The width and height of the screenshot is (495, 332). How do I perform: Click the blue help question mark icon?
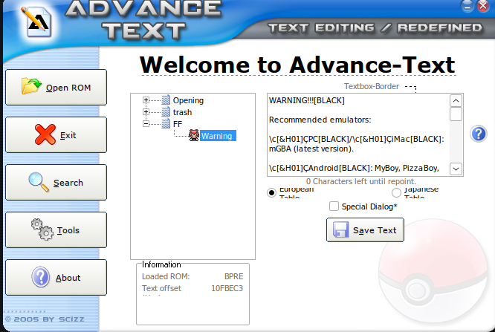479,134
